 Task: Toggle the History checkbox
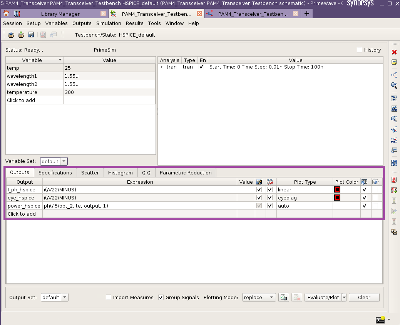[x=360, y=50]
